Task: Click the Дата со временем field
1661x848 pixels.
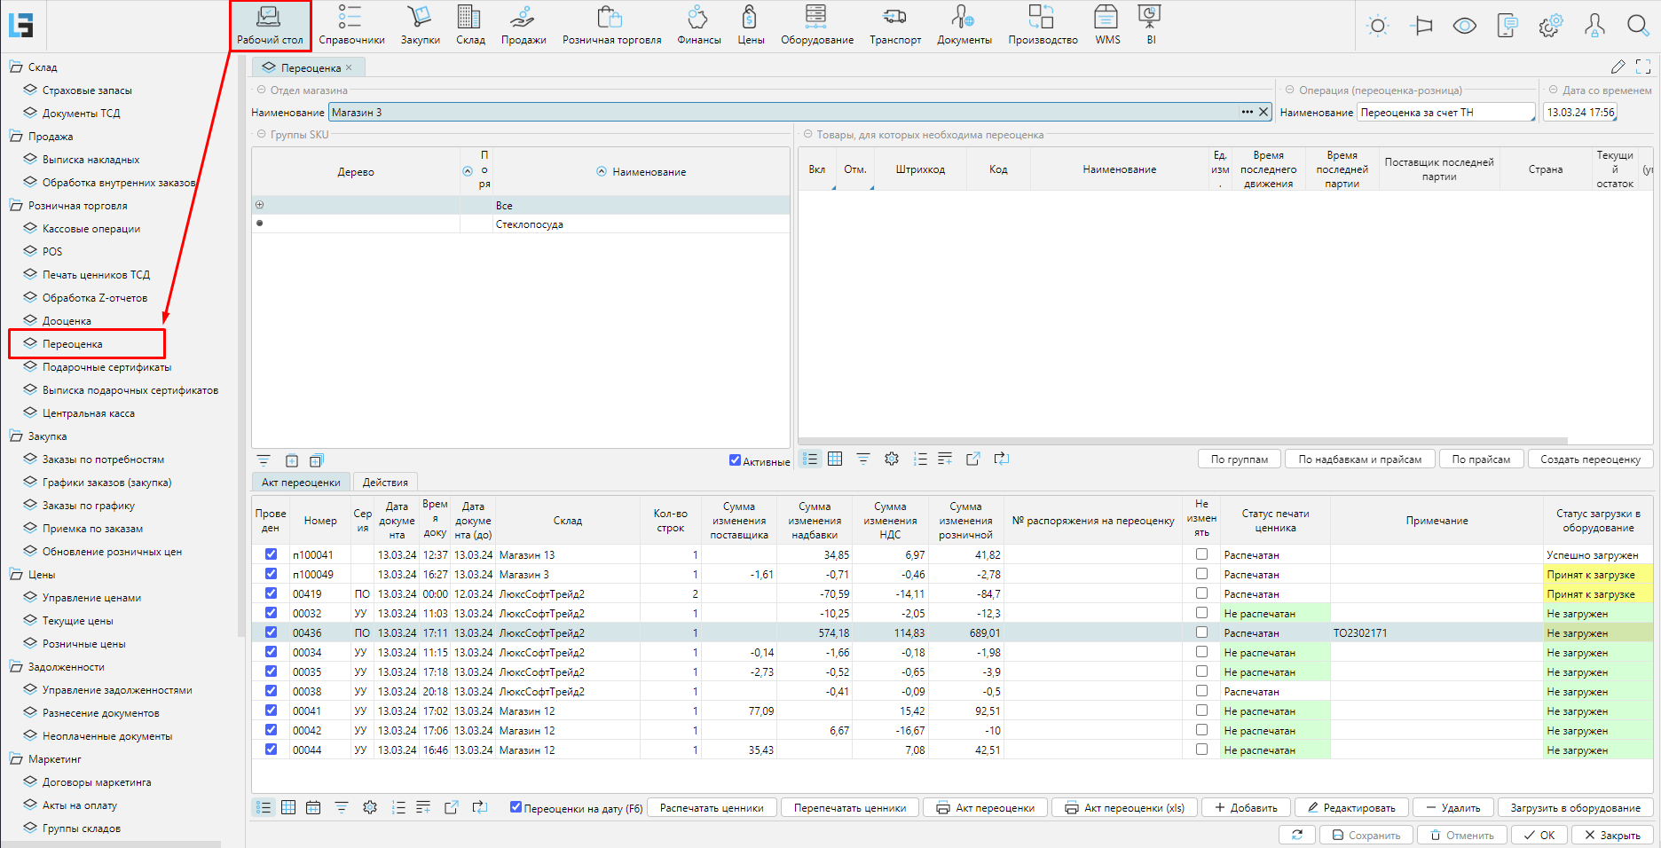Action: pyautogui.click(x=1579, y=113)
